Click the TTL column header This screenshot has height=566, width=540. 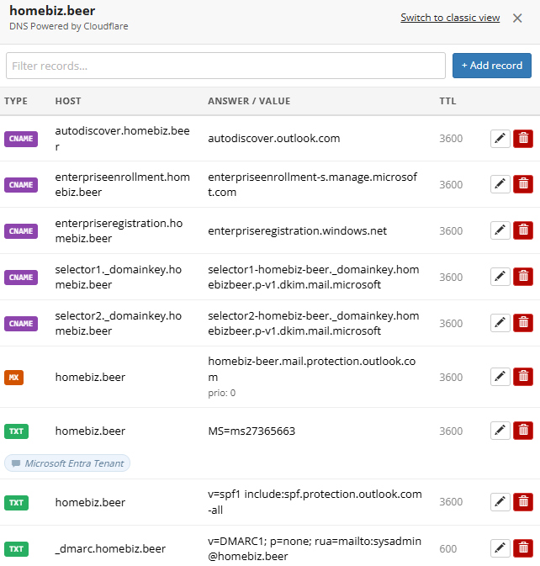pyautogui.click(x=447, y=101)
